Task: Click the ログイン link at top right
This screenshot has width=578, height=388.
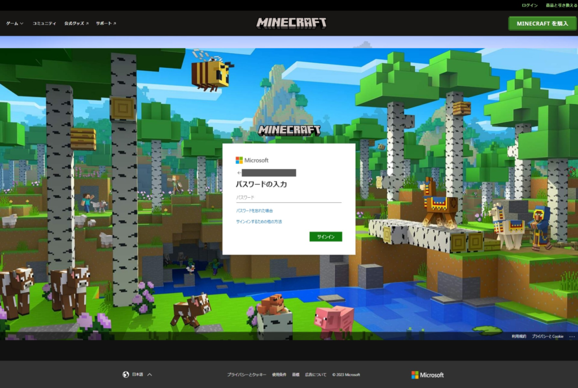Action: coord(529,5)
